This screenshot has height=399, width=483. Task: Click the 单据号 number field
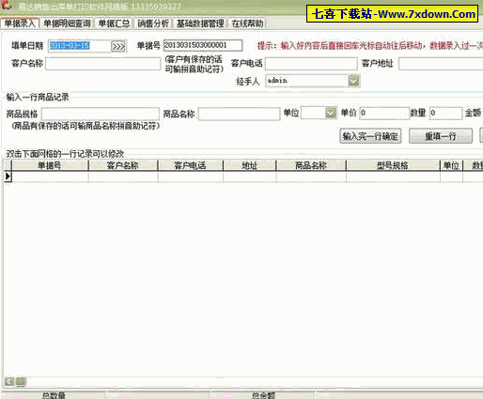pyautogui.click(x=203, y=45)
